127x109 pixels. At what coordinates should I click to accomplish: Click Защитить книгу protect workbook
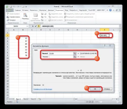coord(56,17)
